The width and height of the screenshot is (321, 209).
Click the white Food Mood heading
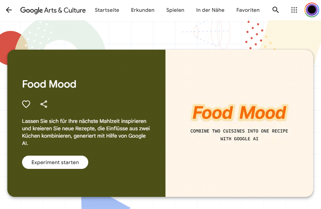49,84
